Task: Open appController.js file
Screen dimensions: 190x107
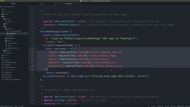Action: pyautogui.click(x=12, y=43)
